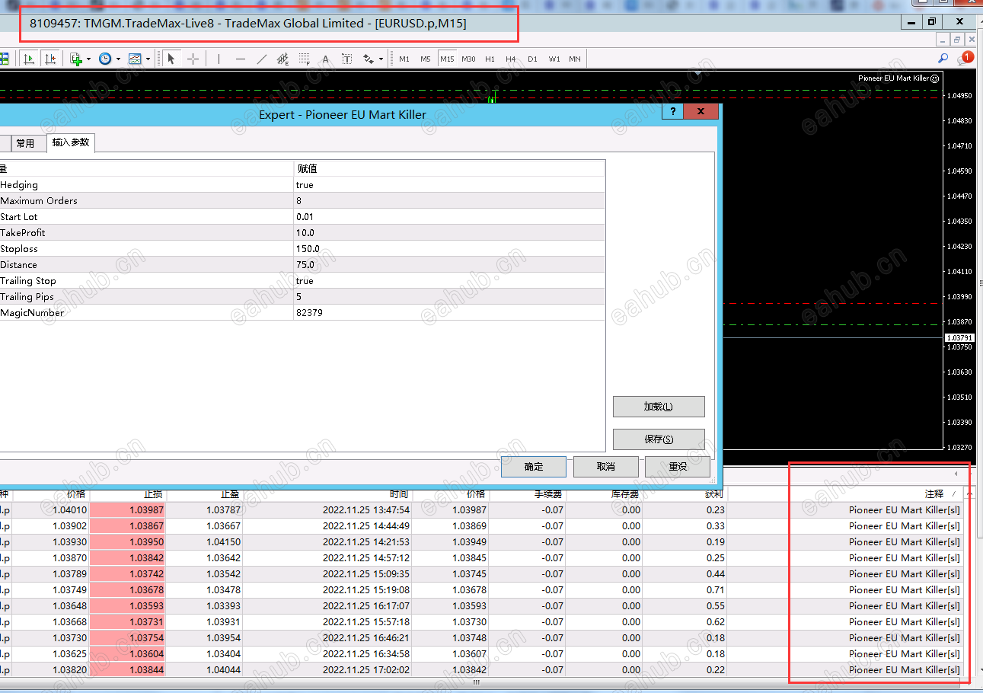Expand the periodicity clock dropdown arrow

[118, 59]
